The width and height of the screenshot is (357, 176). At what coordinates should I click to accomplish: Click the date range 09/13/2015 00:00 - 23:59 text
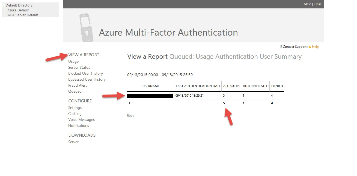160,75
